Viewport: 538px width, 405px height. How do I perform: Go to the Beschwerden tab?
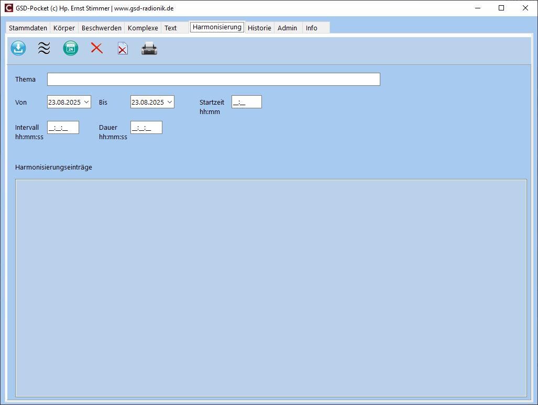coord(102,28)
